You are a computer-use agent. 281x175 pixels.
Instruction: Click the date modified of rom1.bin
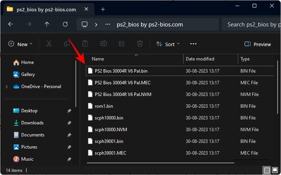[203, 106]
